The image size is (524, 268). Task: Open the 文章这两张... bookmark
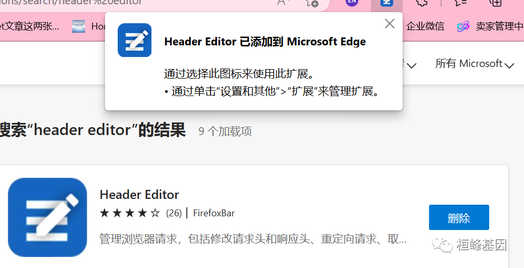30,26
